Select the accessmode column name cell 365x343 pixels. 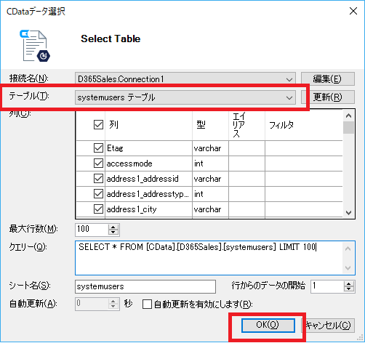pyautogui.click(x=148, y=164)
